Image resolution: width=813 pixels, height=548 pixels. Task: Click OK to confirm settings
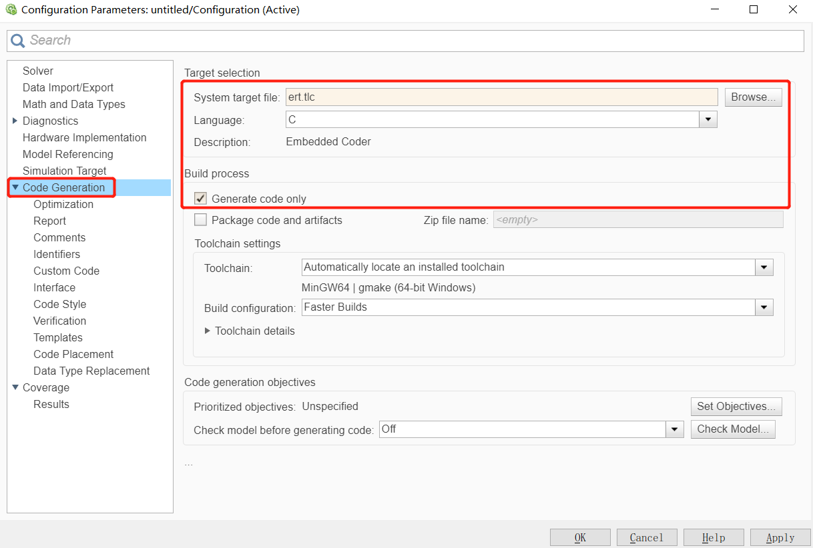pos(580,537)
